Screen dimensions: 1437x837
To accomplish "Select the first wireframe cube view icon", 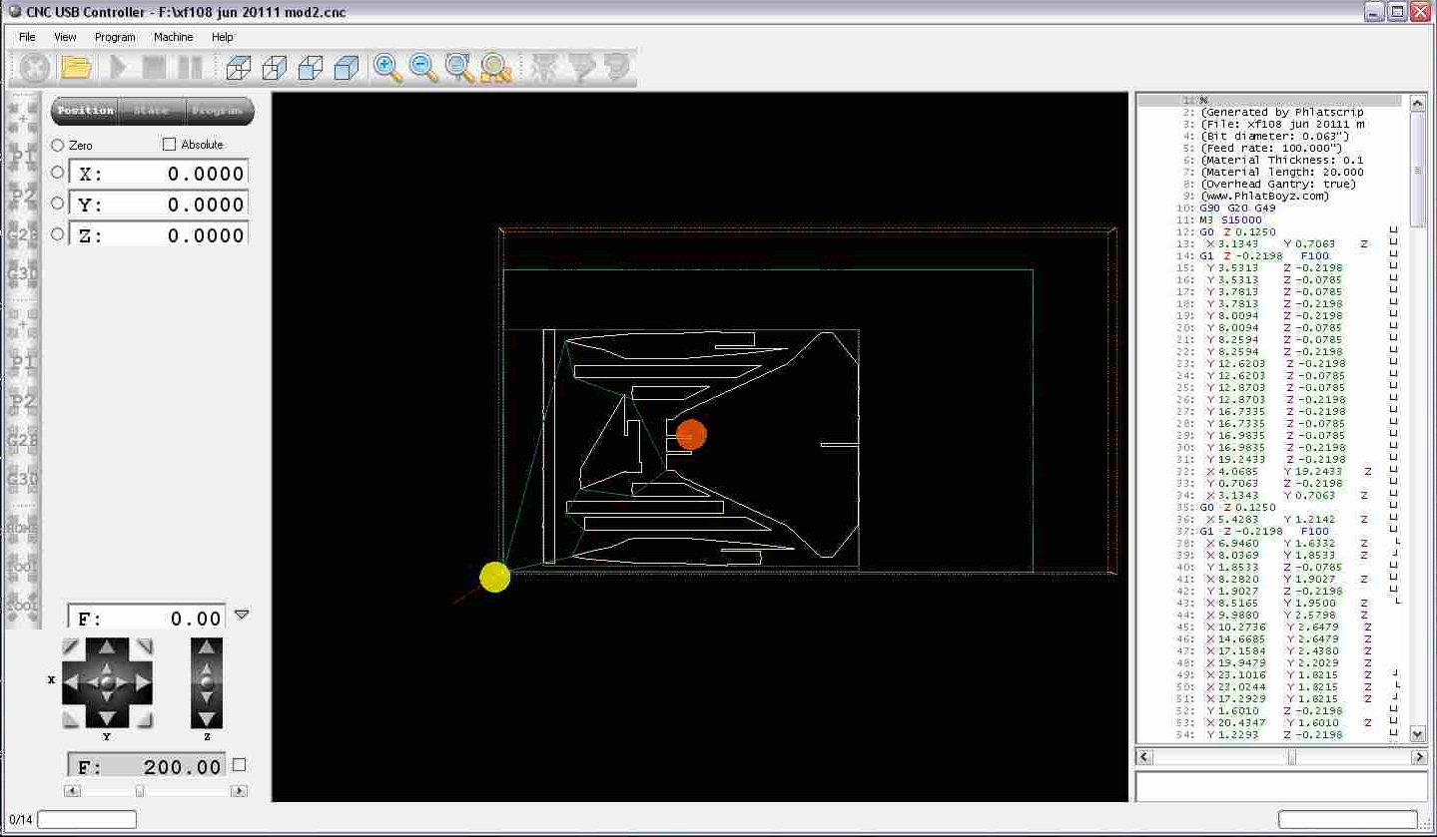I will tap(239, 68).
